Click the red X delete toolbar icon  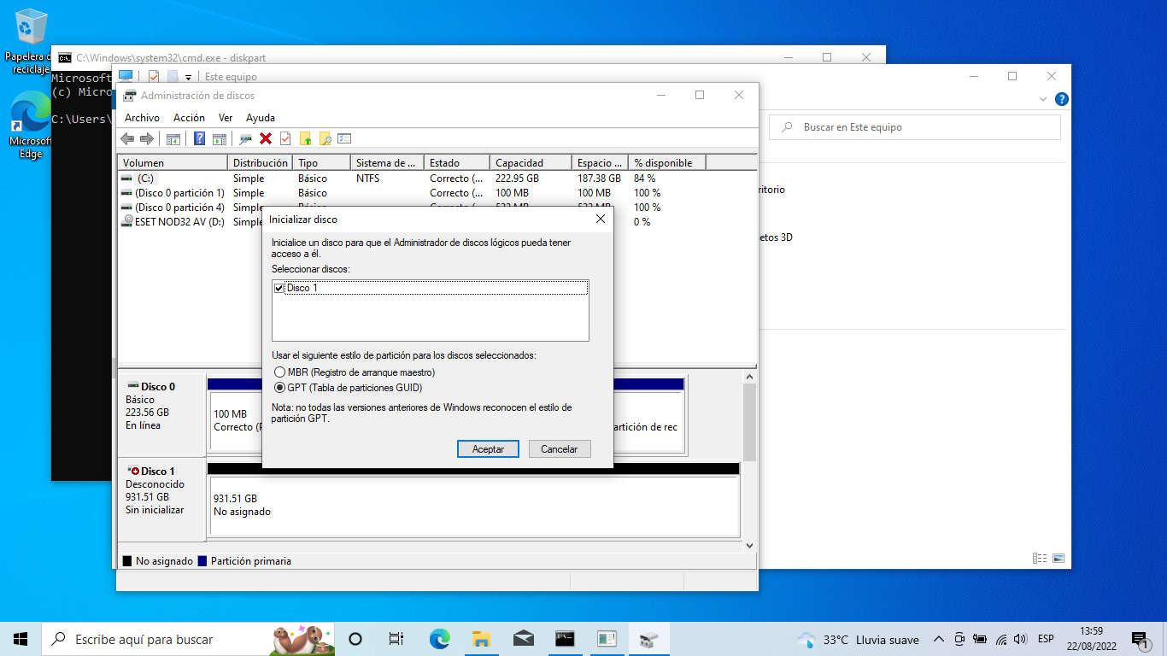coord(266,138)
